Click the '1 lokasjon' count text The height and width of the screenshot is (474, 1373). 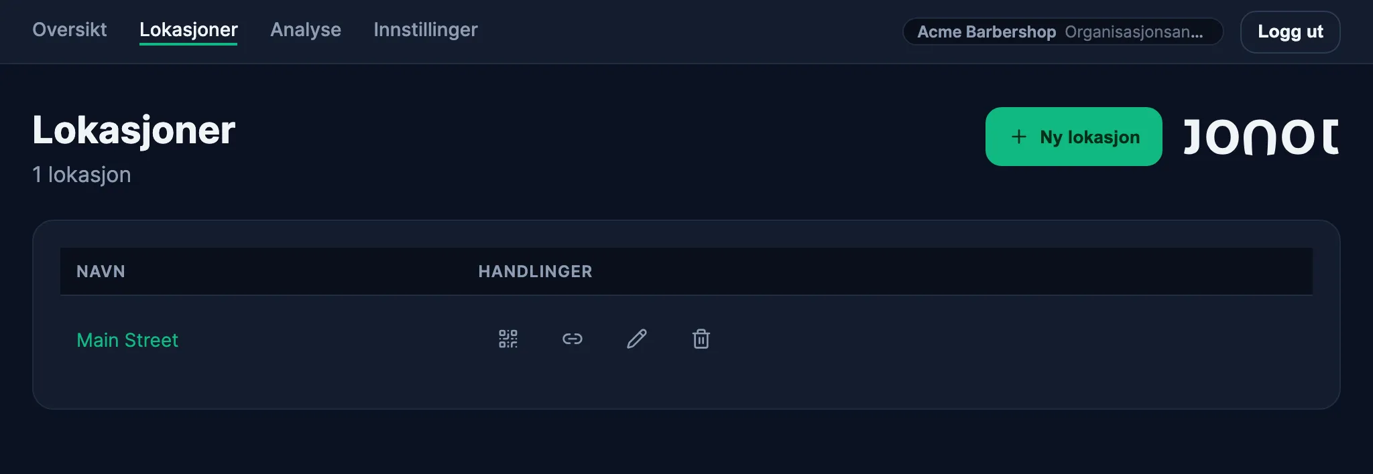[82, 175]
